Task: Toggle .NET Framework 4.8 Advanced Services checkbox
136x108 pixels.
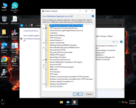Action: pyautogui.click(x=46, y=28)
